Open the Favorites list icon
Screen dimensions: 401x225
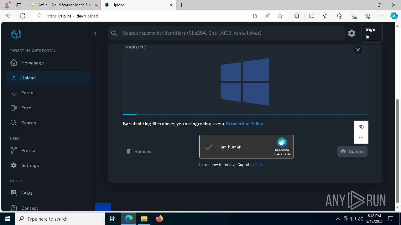click(x=326, y=16)
